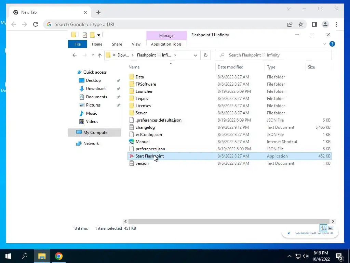Open the FPSoftware folder
Viewport: 350px width, 263px height.
click(x=146, y=84)
